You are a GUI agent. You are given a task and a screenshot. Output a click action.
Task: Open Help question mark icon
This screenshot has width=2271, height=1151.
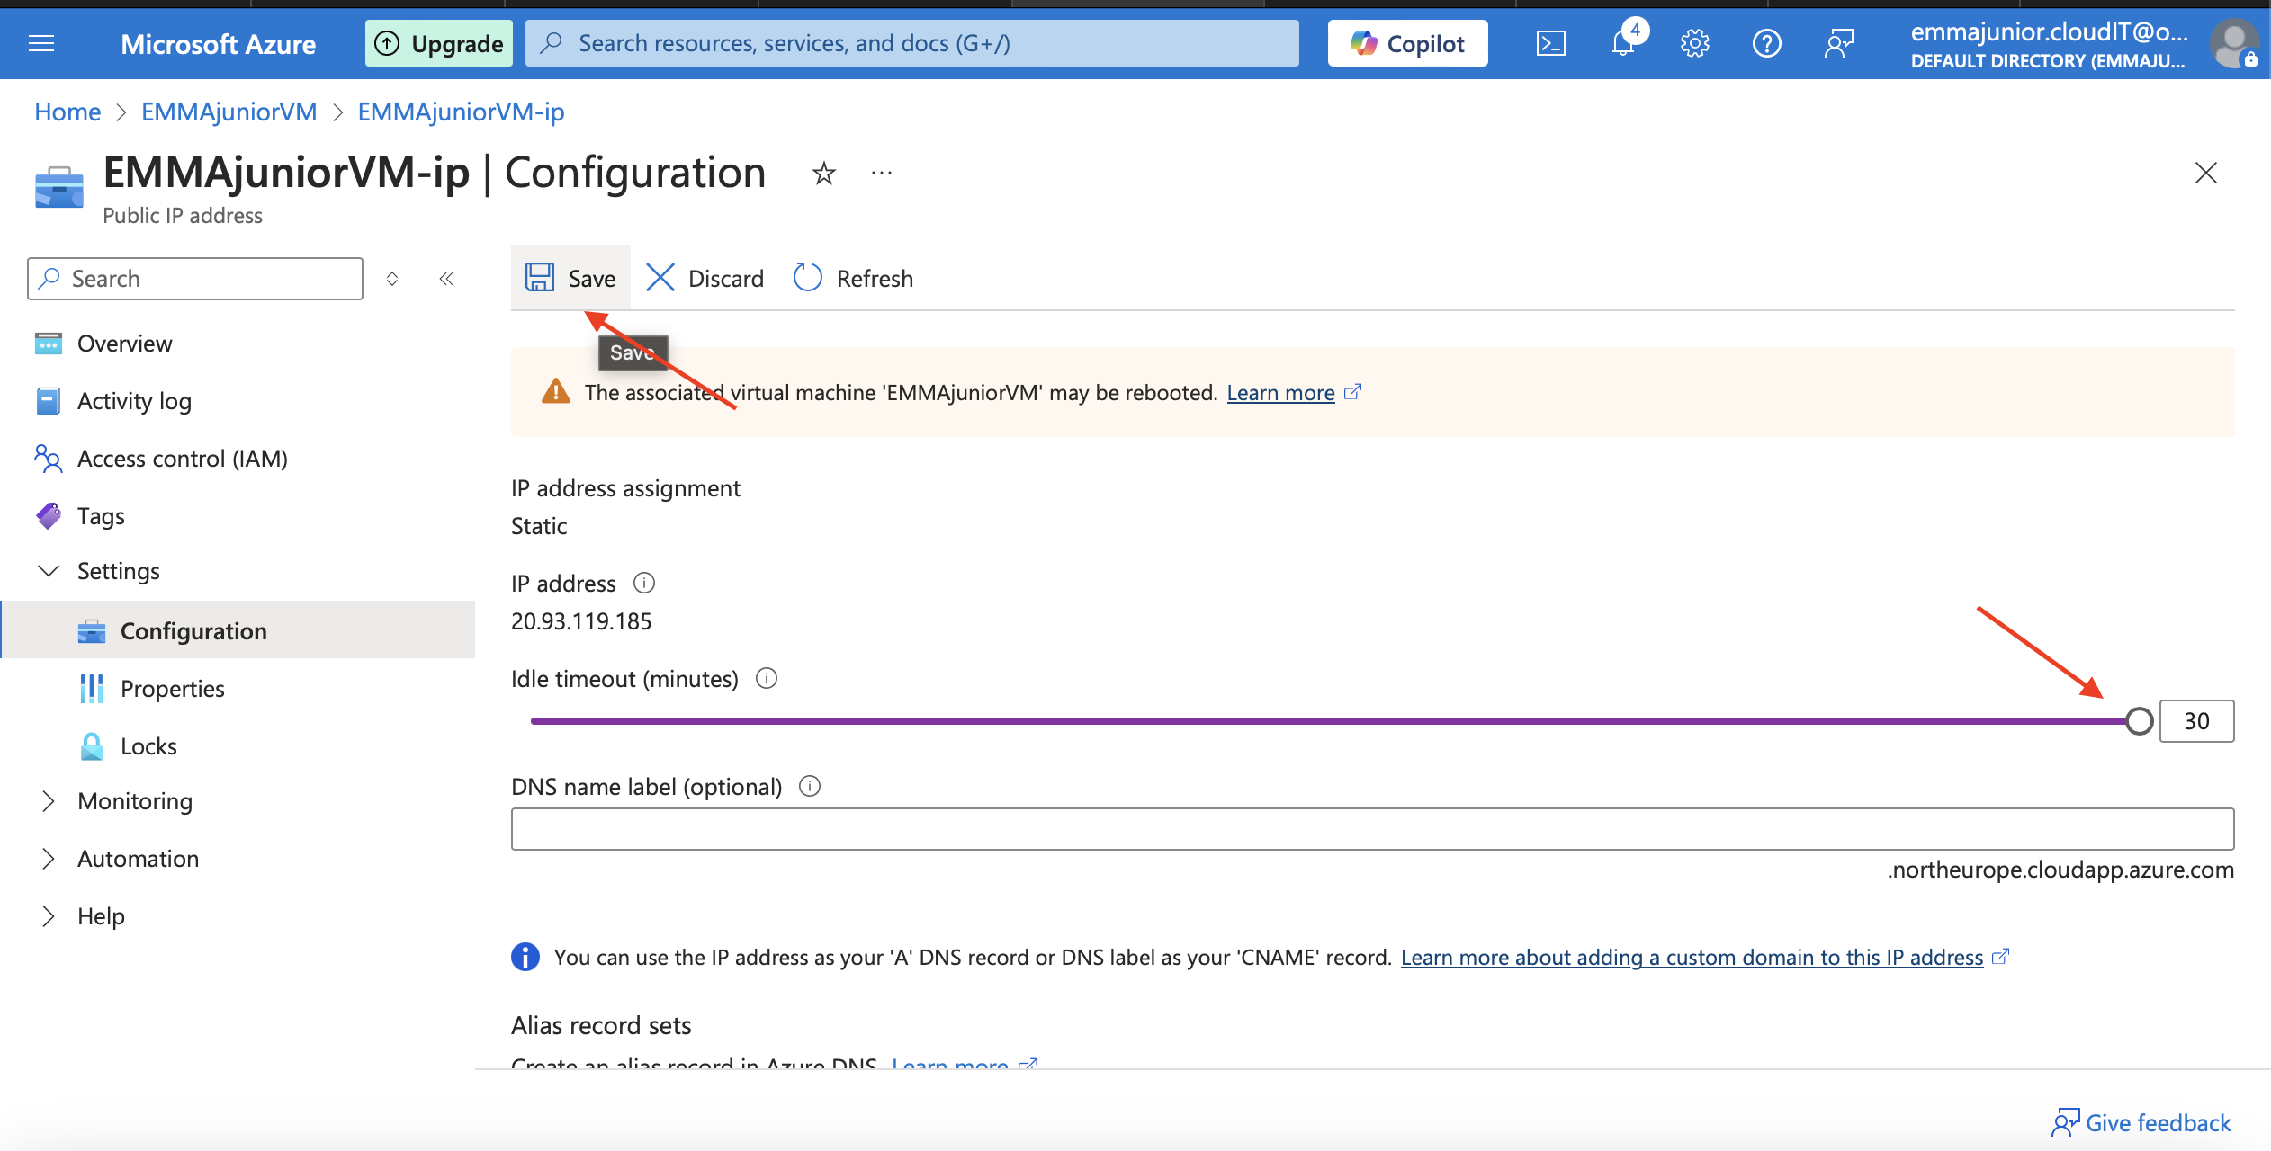pyautogui.click(x=1766, y=43)
